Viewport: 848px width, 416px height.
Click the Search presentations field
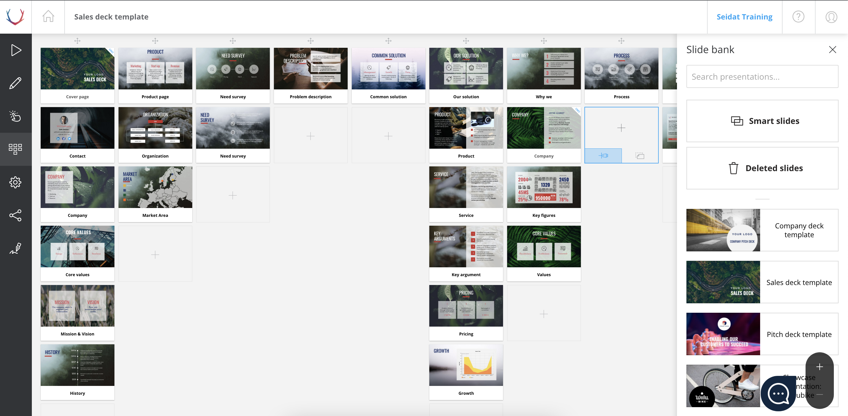(762, 76)
